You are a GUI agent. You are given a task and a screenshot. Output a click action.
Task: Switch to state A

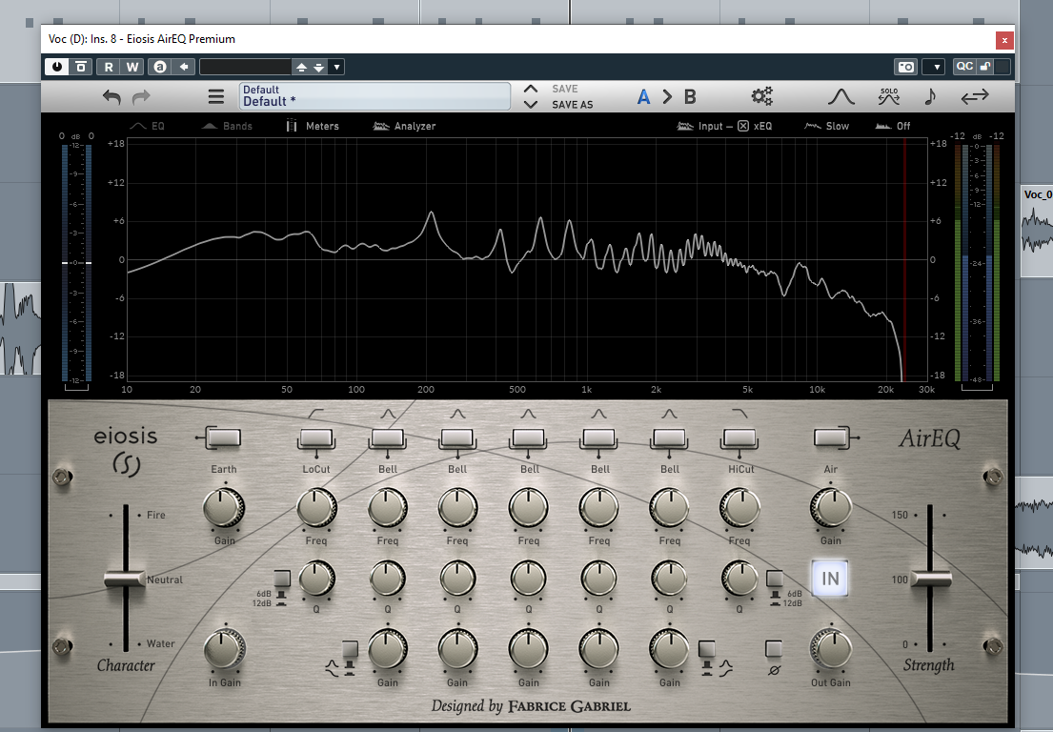pyautogui.click(x=643, y=96)
